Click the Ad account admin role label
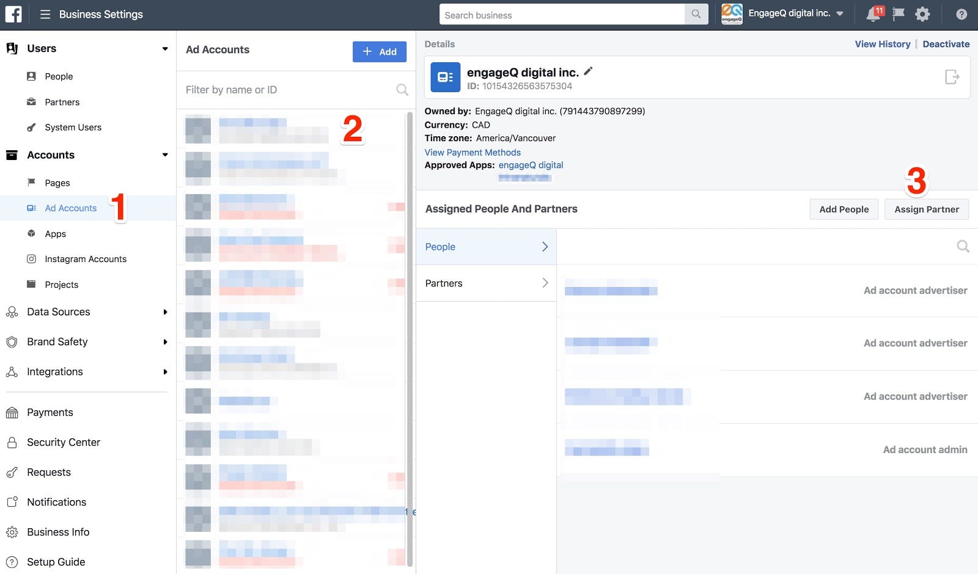The height and width of the screenshot is (574, 978). [x=925, y=450]
